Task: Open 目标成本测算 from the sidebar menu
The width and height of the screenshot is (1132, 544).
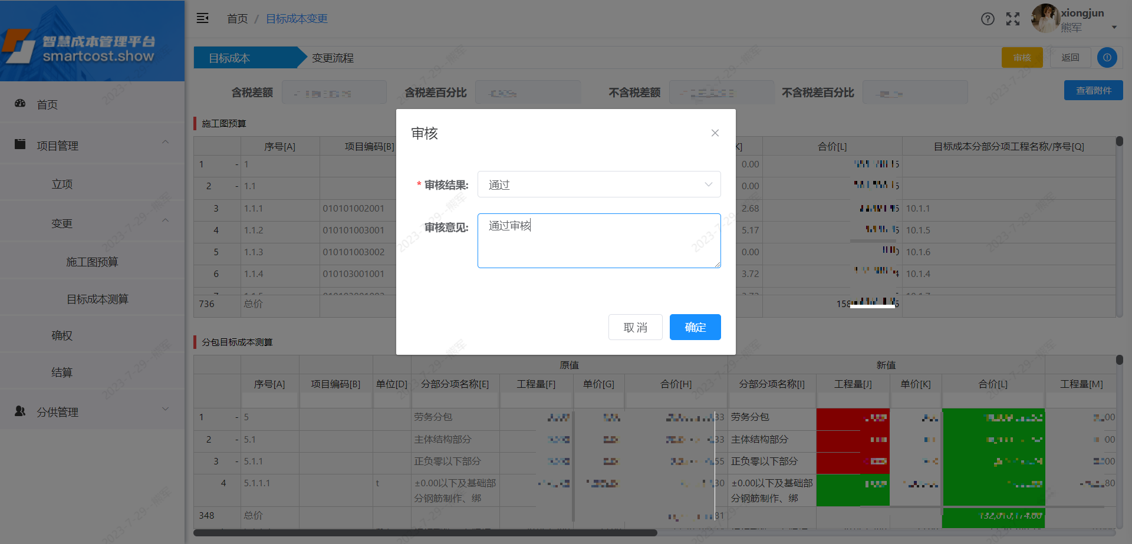Action: coord(92,298)
